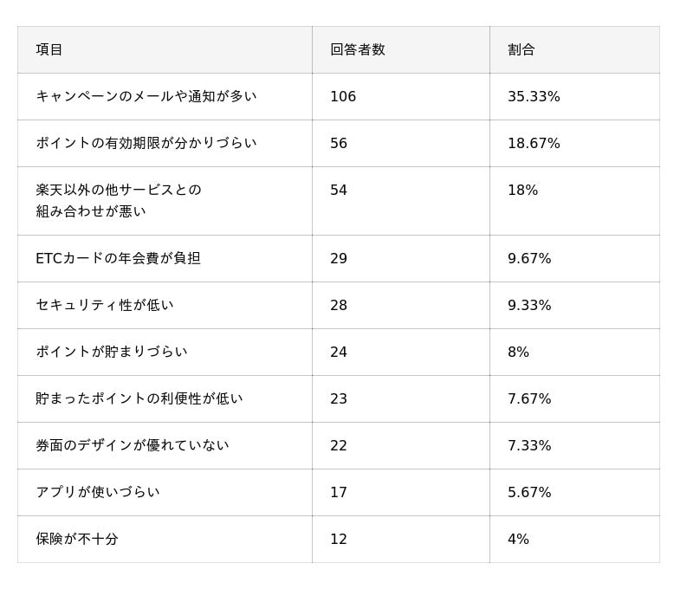This screenshot has width=693, height=589.
Task: Click the 割合 column header
Action: pos(521,50)
